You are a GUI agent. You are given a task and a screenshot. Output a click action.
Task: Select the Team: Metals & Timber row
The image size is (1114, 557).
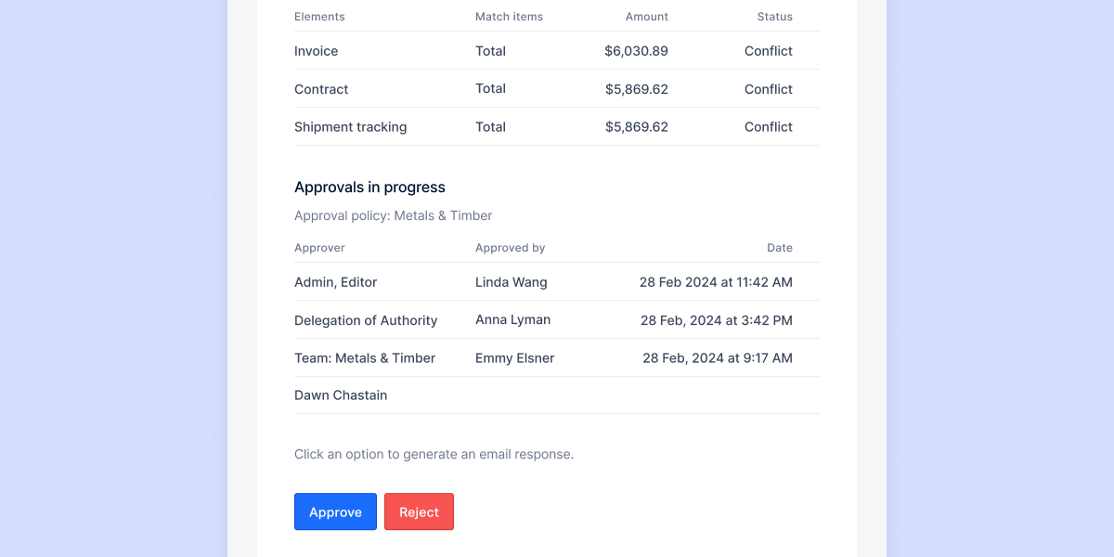point(365,357)
